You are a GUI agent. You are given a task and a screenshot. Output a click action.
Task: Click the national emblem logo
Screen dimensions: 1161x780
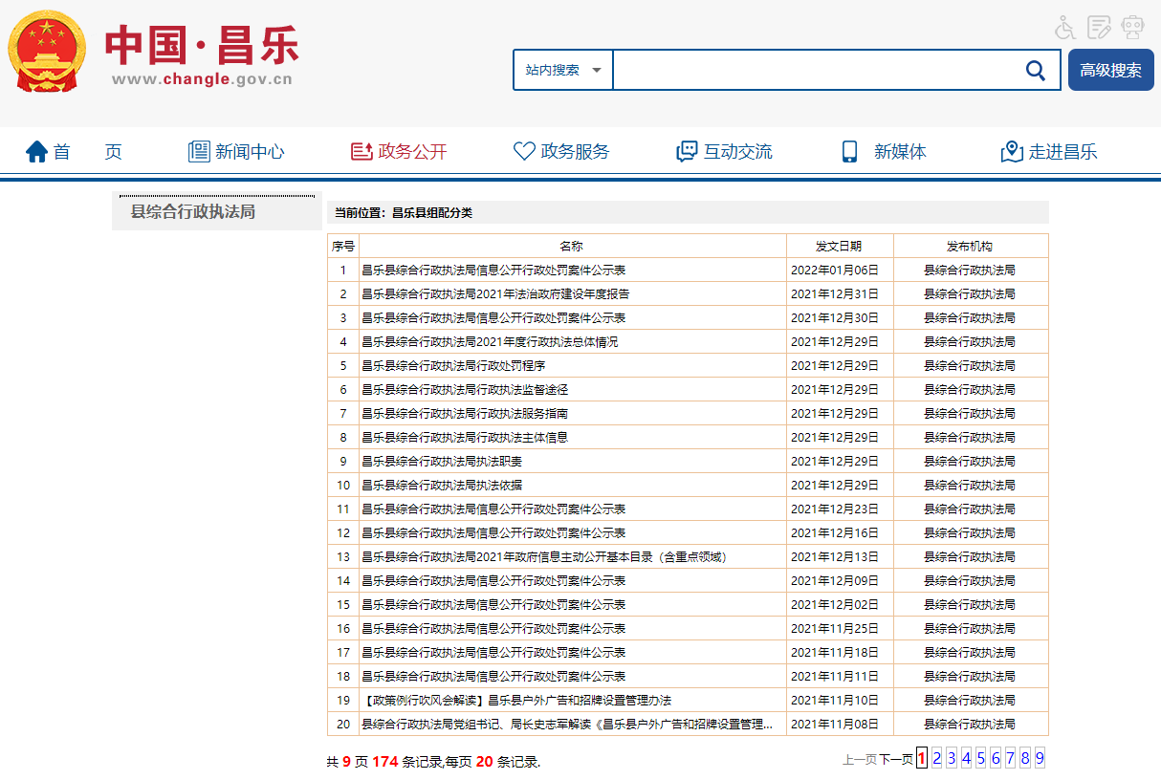(x=46, y=51)
